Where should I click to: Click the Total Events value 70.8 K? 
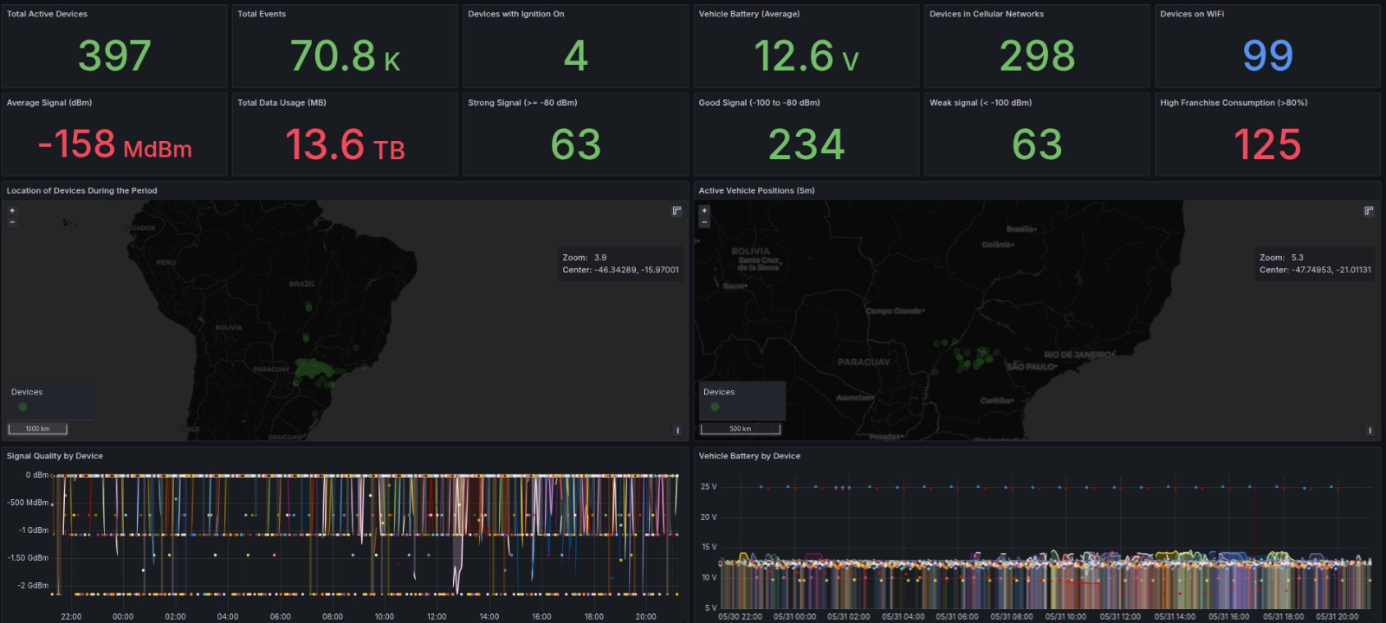345,56
